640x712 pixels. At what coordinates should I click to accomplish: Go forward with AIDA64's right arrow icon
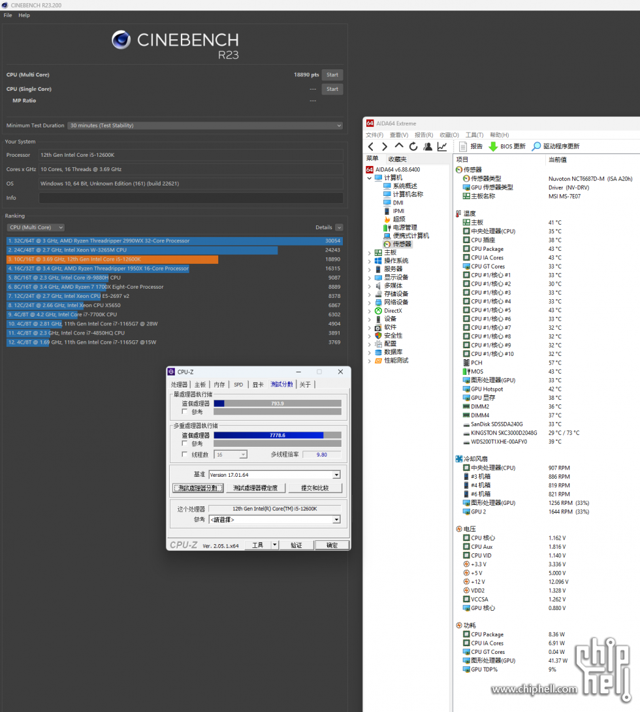coord(385,146)
